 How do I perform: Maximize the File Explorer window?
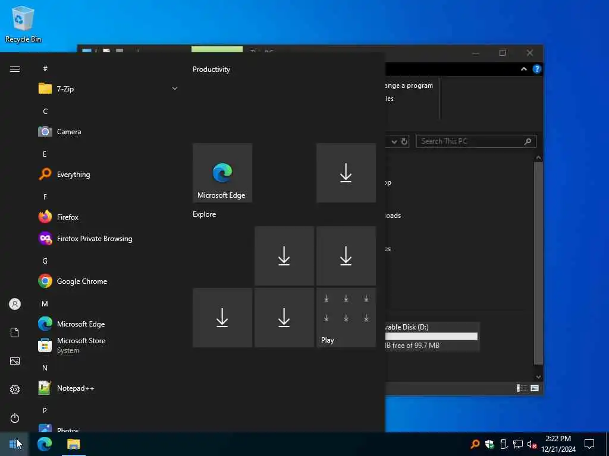pyautogui.click(x=502, y=53)
